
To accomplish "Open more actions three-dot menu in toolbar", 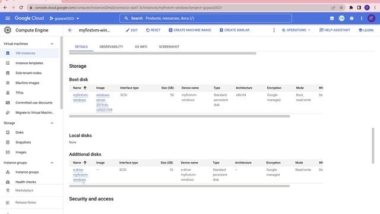I will tap(274, 30).
